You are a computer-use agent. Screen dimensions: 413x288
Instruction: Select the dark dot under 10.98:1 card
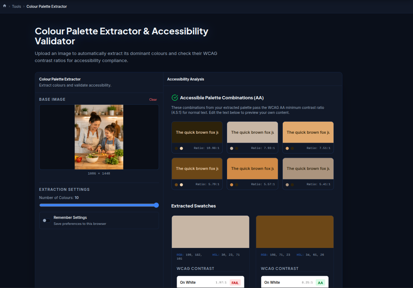click(176, 148)
